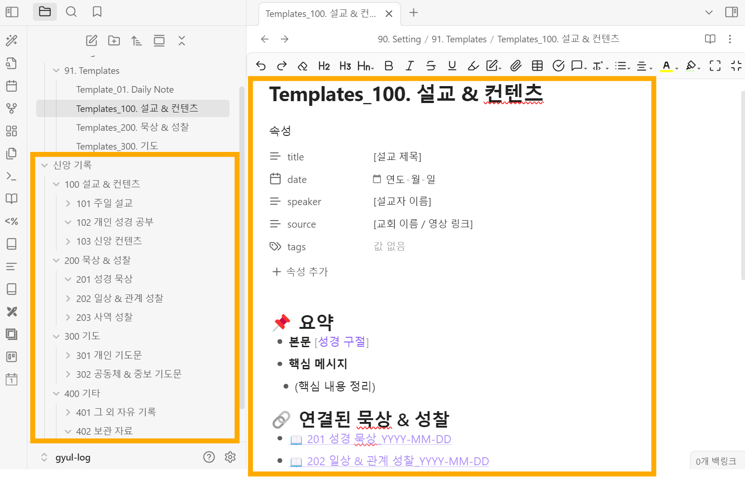Click the 90. Setting breadcrumb

399,39
